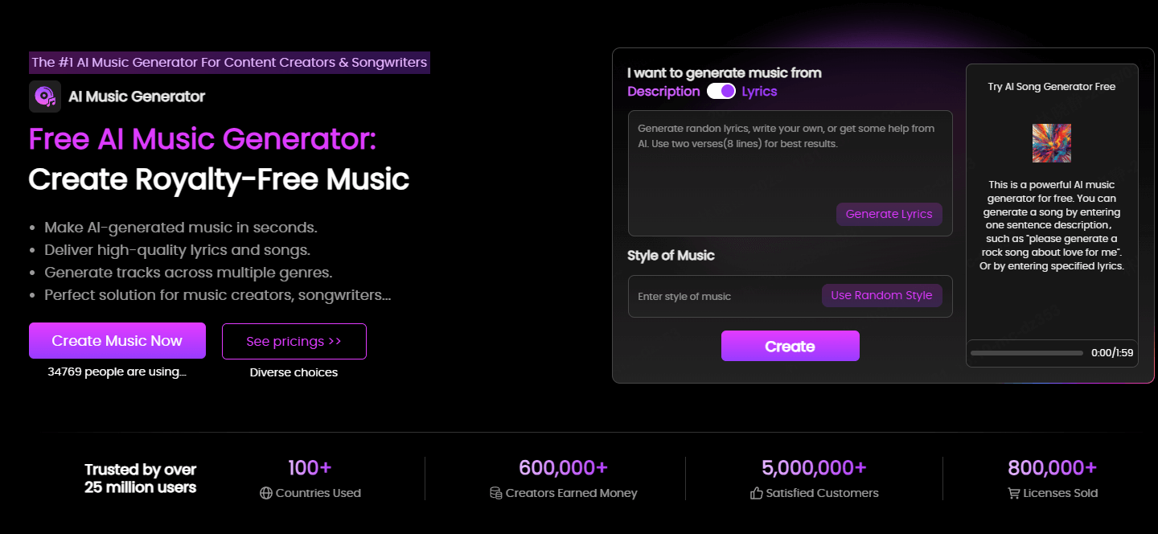Toggle the Description/Lyrics switch

coord(721,92)
